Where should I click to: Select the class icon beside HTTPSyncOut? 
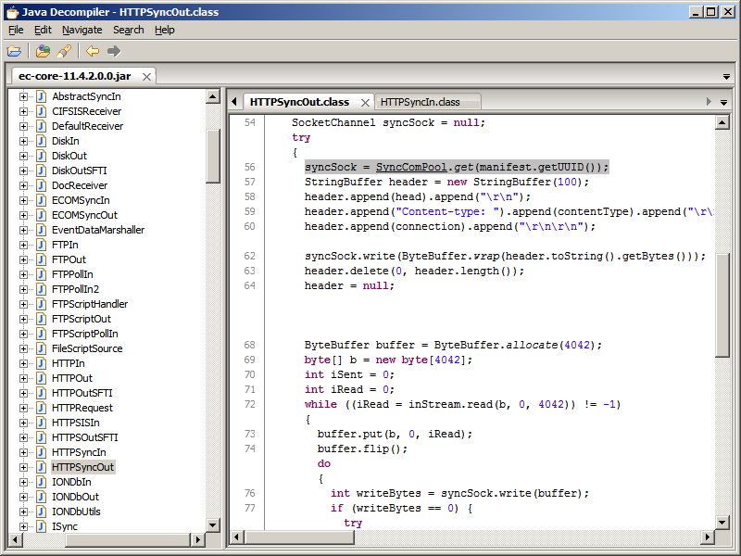(x=41, y=467)
